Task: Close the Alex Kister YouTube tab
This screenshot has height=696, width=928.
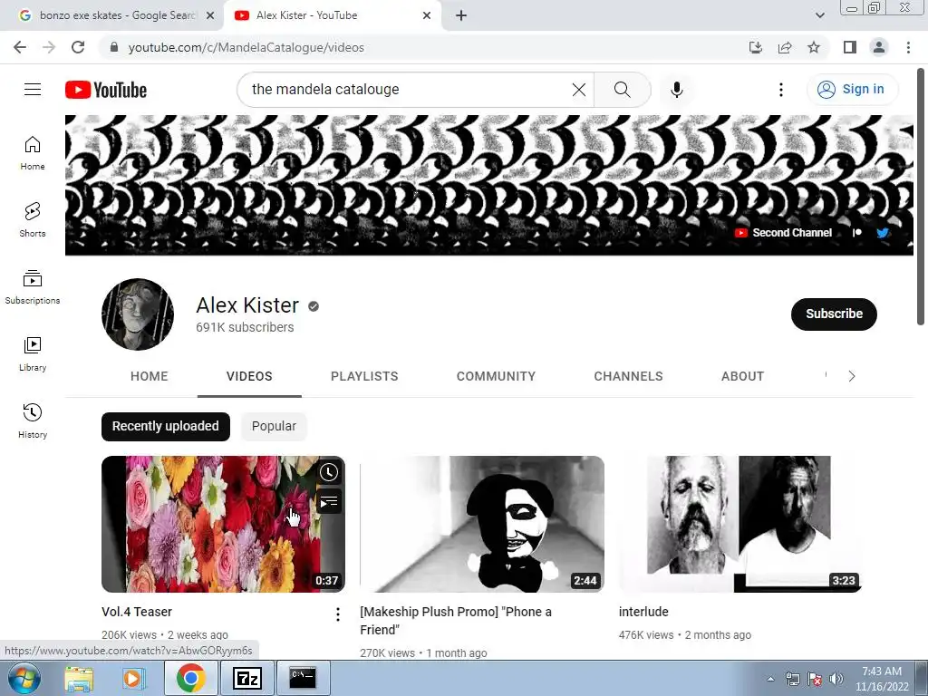Action: coord(427,16)
